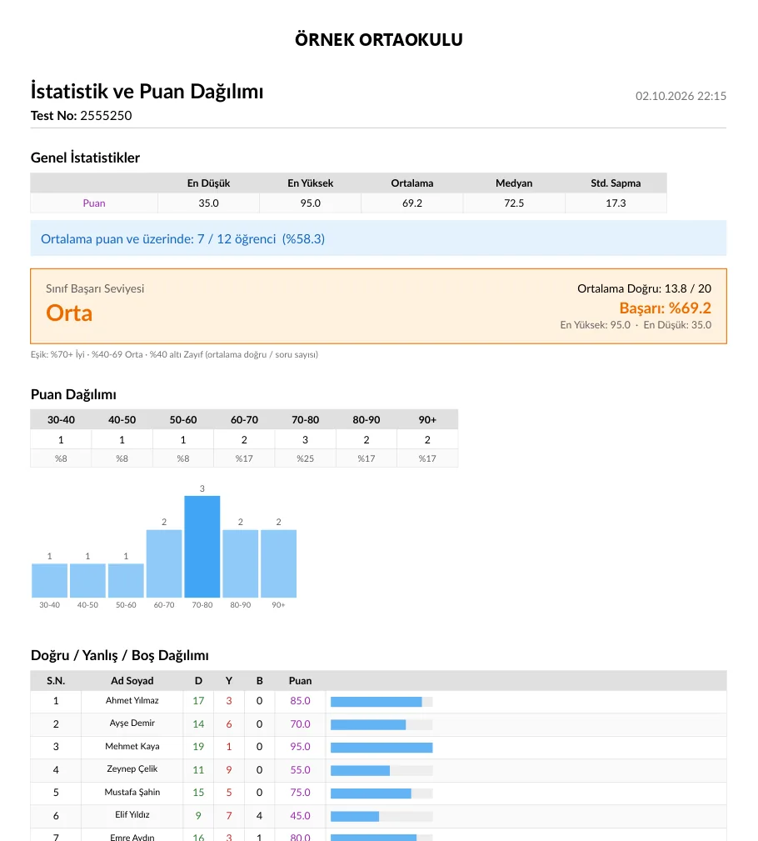This screenshot has height=841, width=758.
Task: Click the Std. Sapma column header
Action: coord(616,183)
